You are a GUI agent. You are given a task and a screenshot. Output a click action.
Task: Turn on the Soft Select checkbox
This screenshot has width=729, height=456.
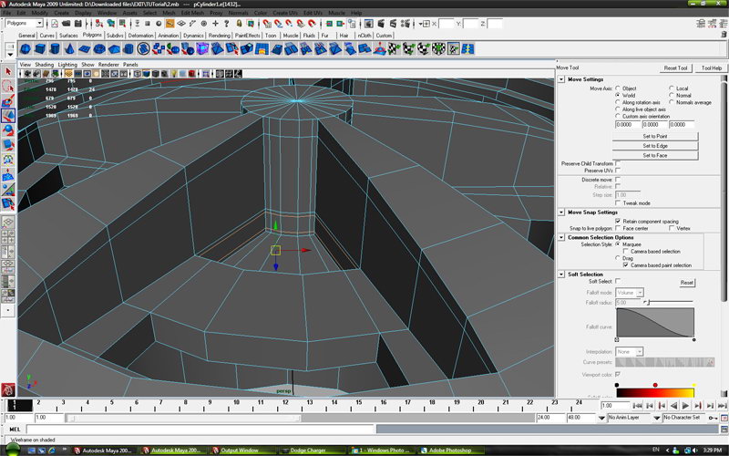(618, 282)
